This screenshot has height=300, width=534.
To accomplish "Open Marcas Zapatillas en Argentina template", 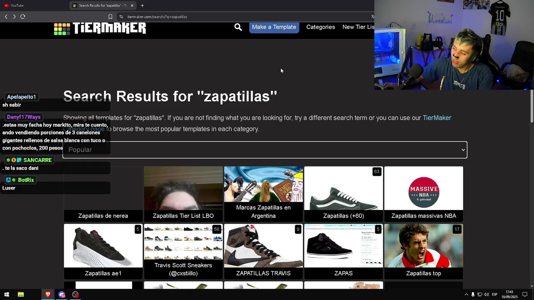I will (263, 194).
